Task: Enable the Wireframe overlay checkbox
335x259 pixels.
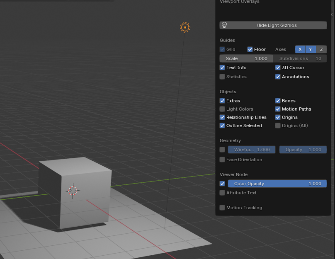Action: (x=222, y=150)
